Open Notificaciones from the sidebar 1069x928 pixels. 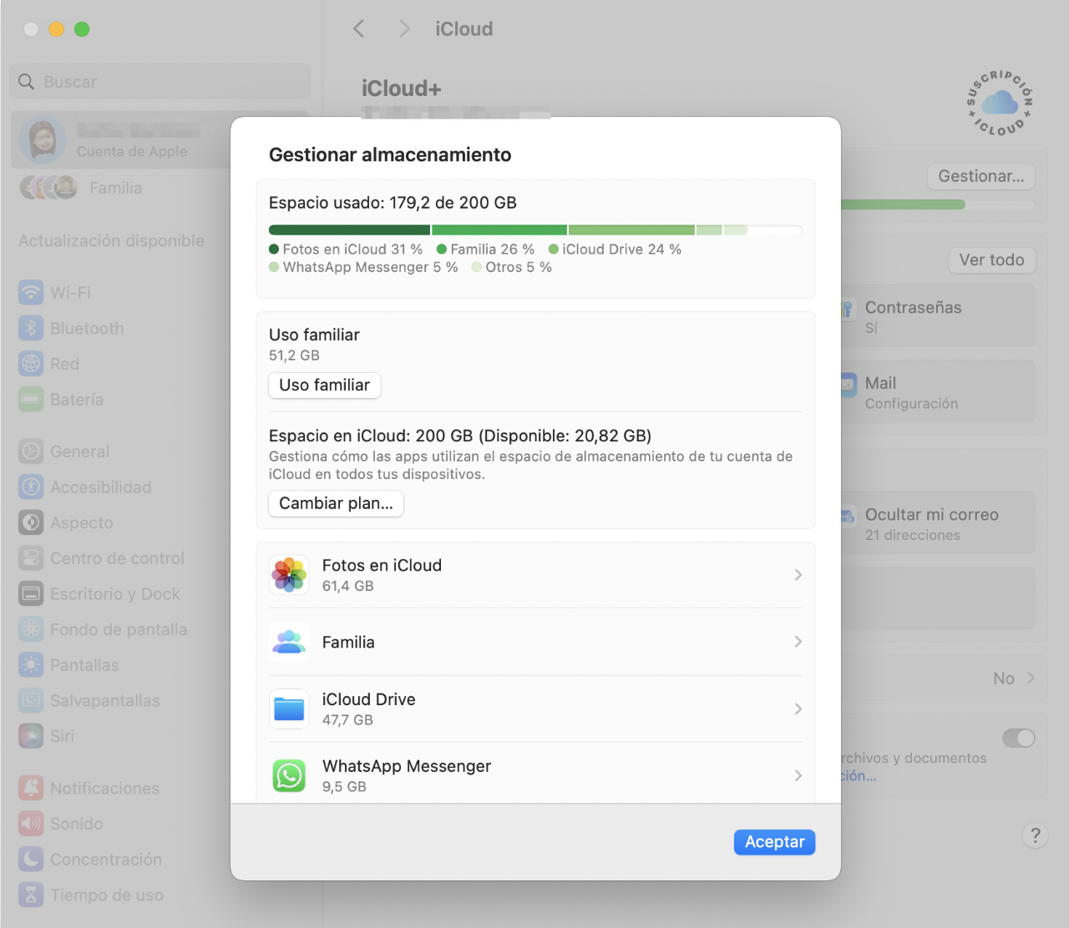[30, 788]
